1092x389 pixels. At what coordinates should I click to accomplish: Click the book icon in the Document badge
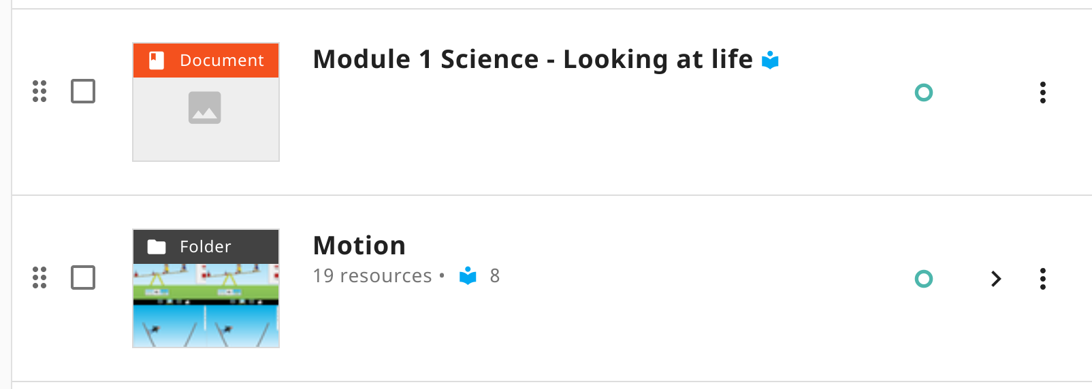coord(157,61)
